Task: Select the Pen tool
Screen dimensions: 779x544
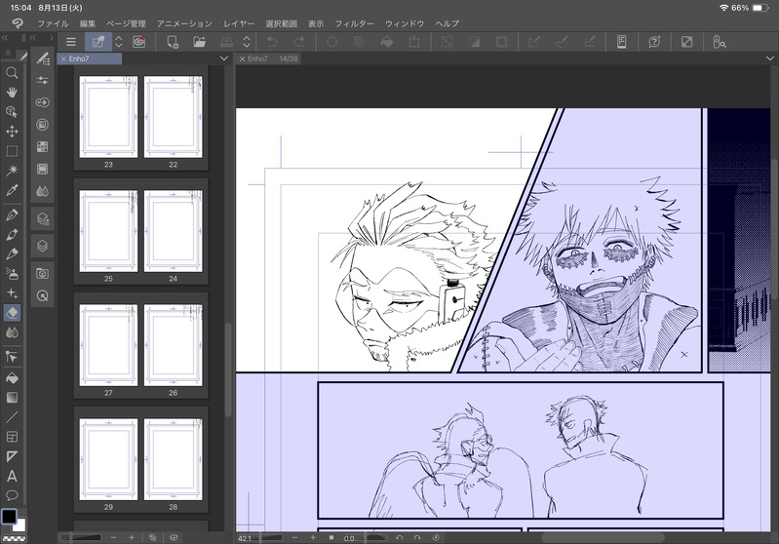Action: (x=12, y=214)
